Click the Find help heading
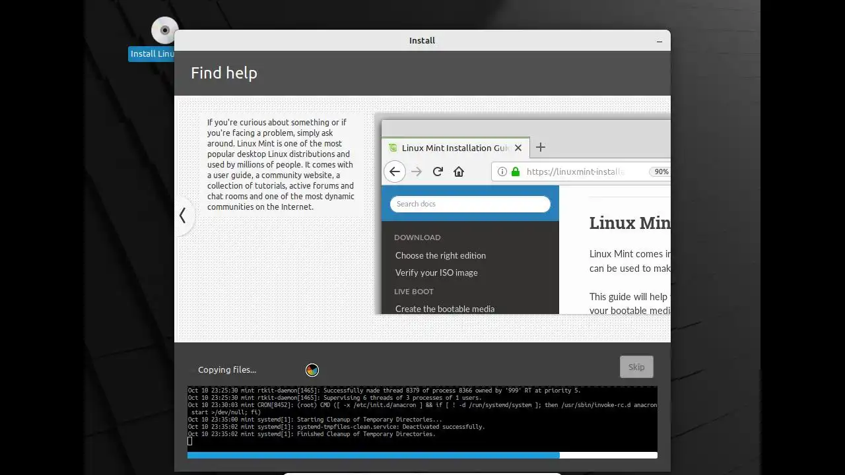The width and height of the screenshot is (845, 475). (224, 73)
